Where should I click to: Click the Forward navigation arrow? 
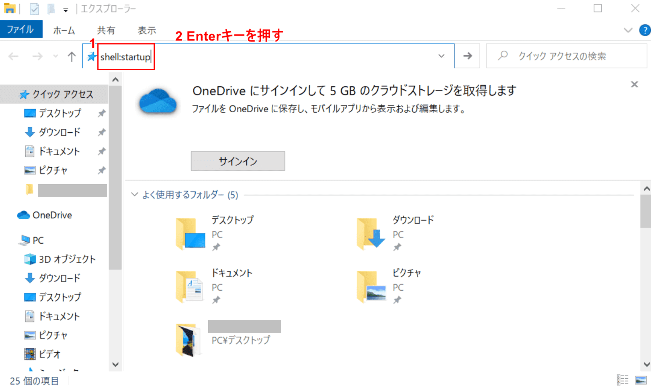tap(37, 56)
